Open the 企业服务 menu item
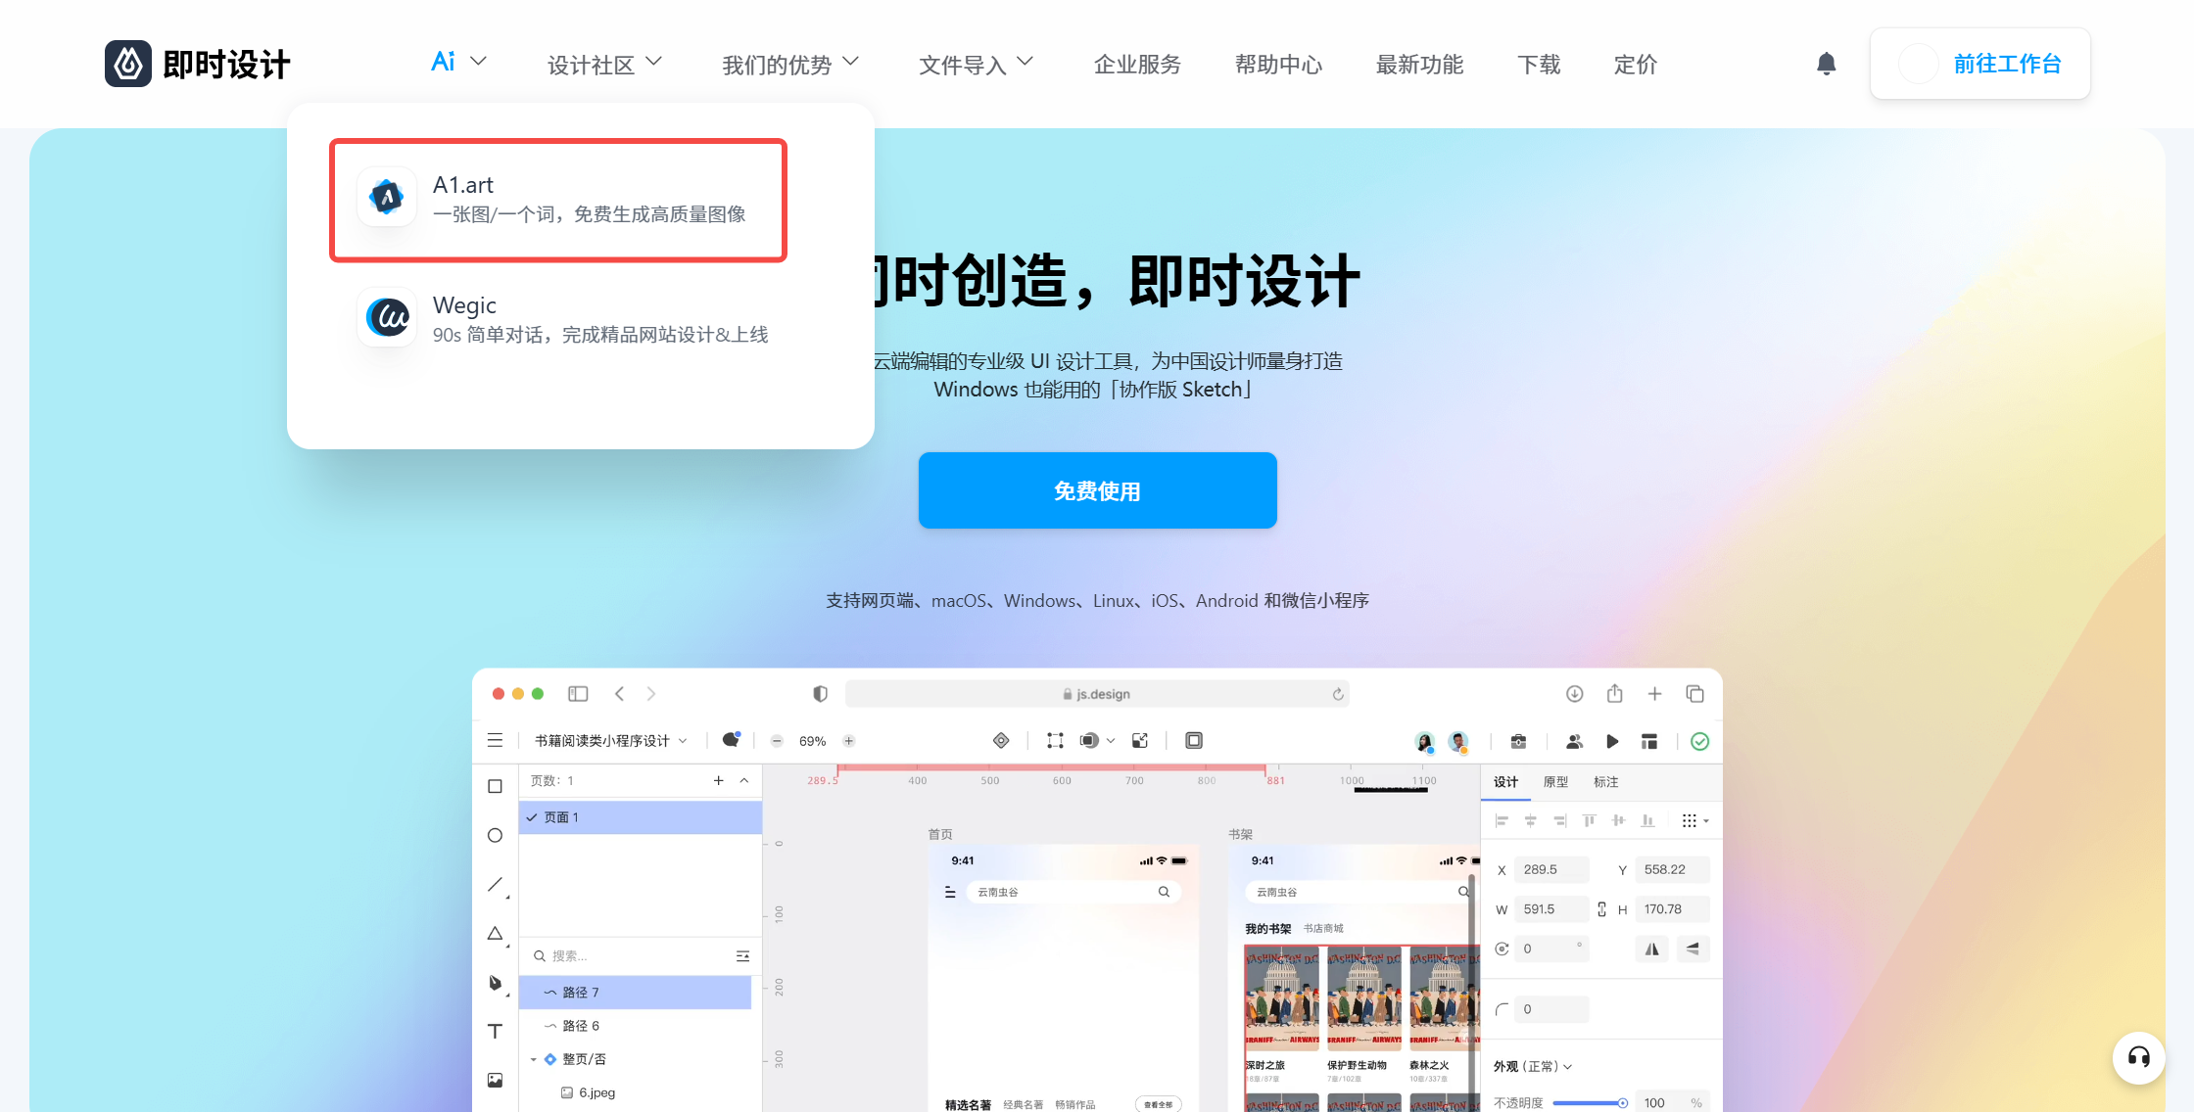 [1137, 65]
